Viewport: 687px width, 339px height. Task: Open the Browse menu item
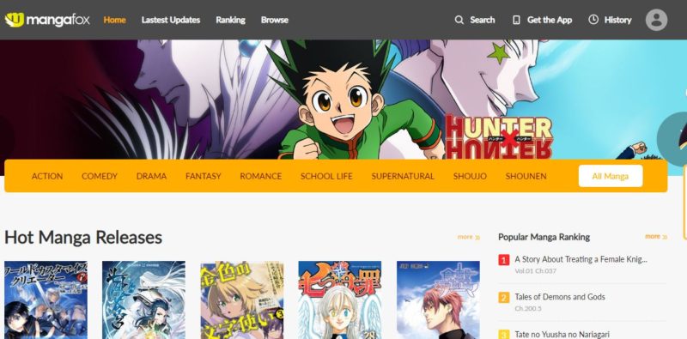pos(274,20)
